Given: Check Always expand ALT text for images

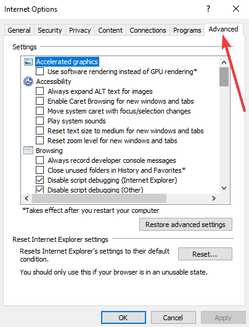Looking at the screenshot, I should point(39,91).
